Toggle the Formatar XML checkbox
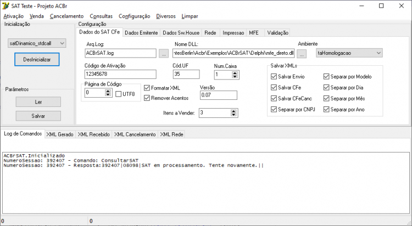 point(162,88)
